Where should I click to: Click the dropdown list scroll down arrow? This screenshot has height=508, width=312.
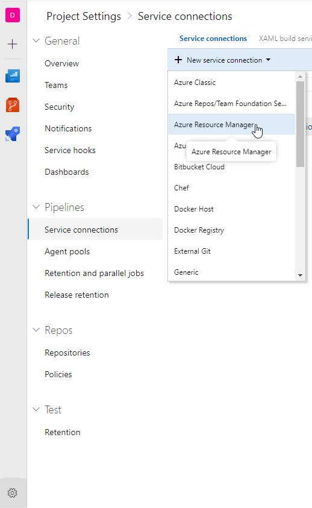click(301, 275)
